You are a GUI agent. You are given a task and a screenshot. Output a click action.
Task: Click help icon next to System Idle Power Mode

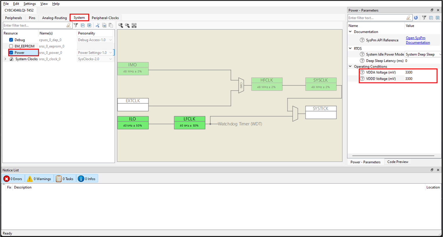pos(362,54)
